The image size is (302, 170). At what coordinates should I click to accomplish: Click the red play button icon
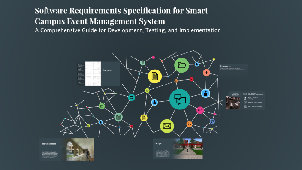click(x=191, y=79)
